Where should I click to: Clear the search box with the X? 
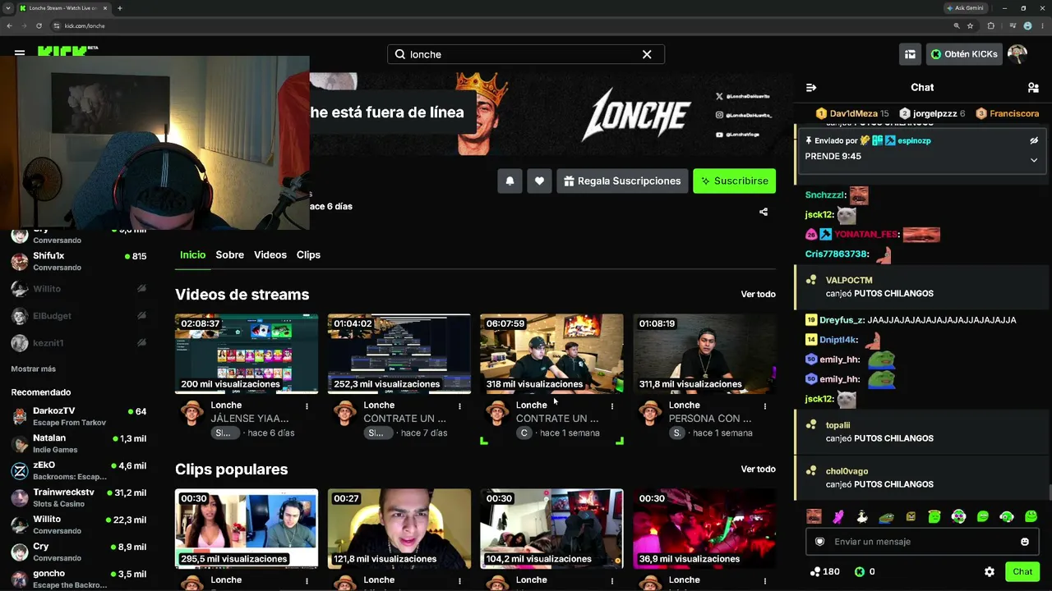tap(647, 54)
